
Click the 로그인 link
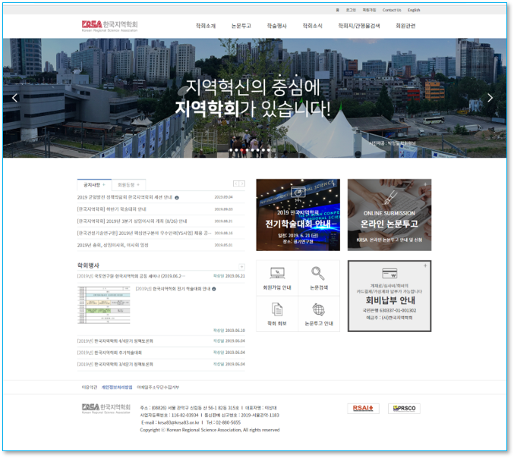click(x=351, y=10)
